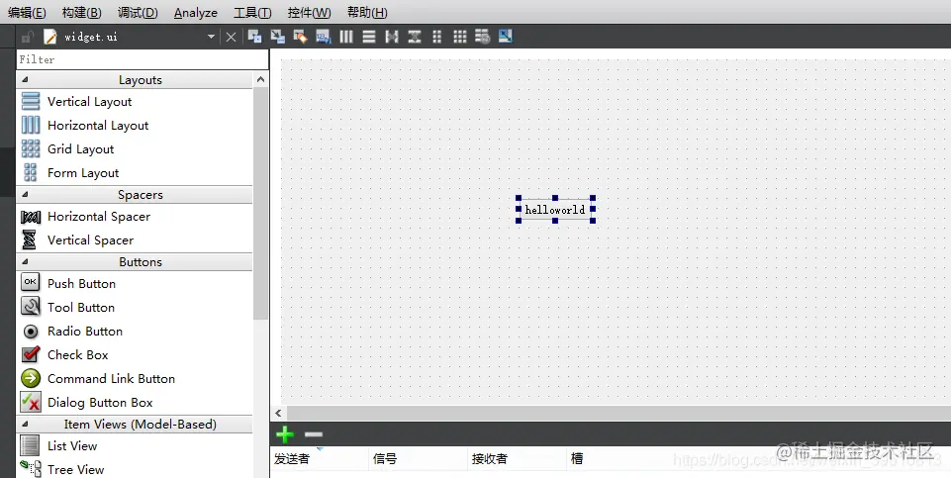Lay out vertically in splitter icon
Viewport: 951px width, 478px height.
click(x=415, y=37)
